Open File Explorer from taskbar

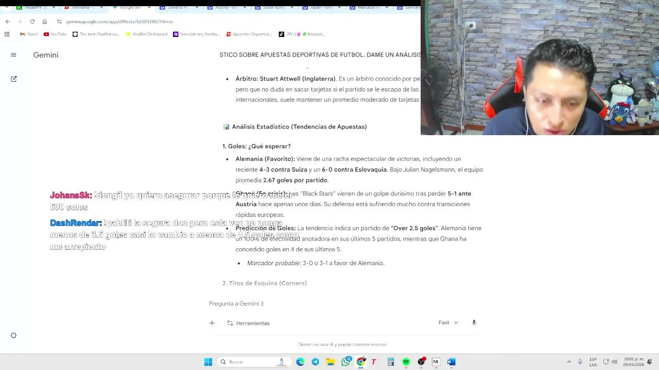(x=330, y=362)
